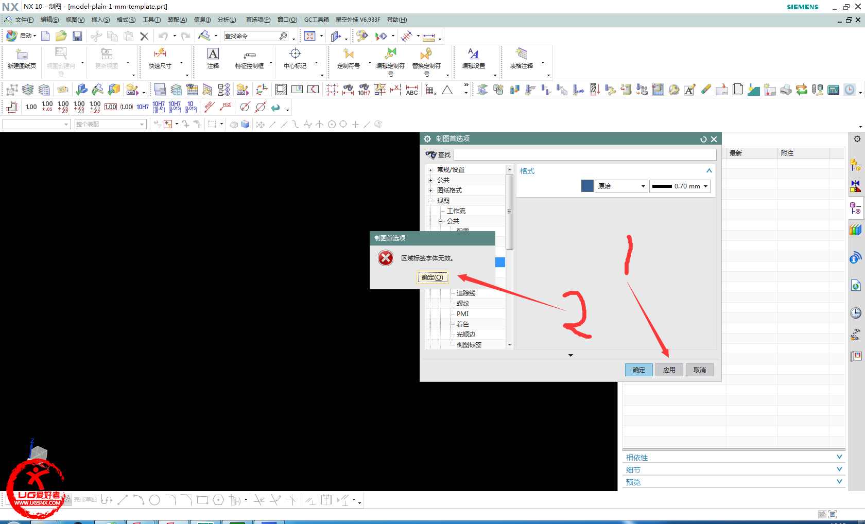Image resolution: width=865 pixels, height=524 pixels.
Task: Open the 定制符号 custom symbol tool
Action: [349, 58]
